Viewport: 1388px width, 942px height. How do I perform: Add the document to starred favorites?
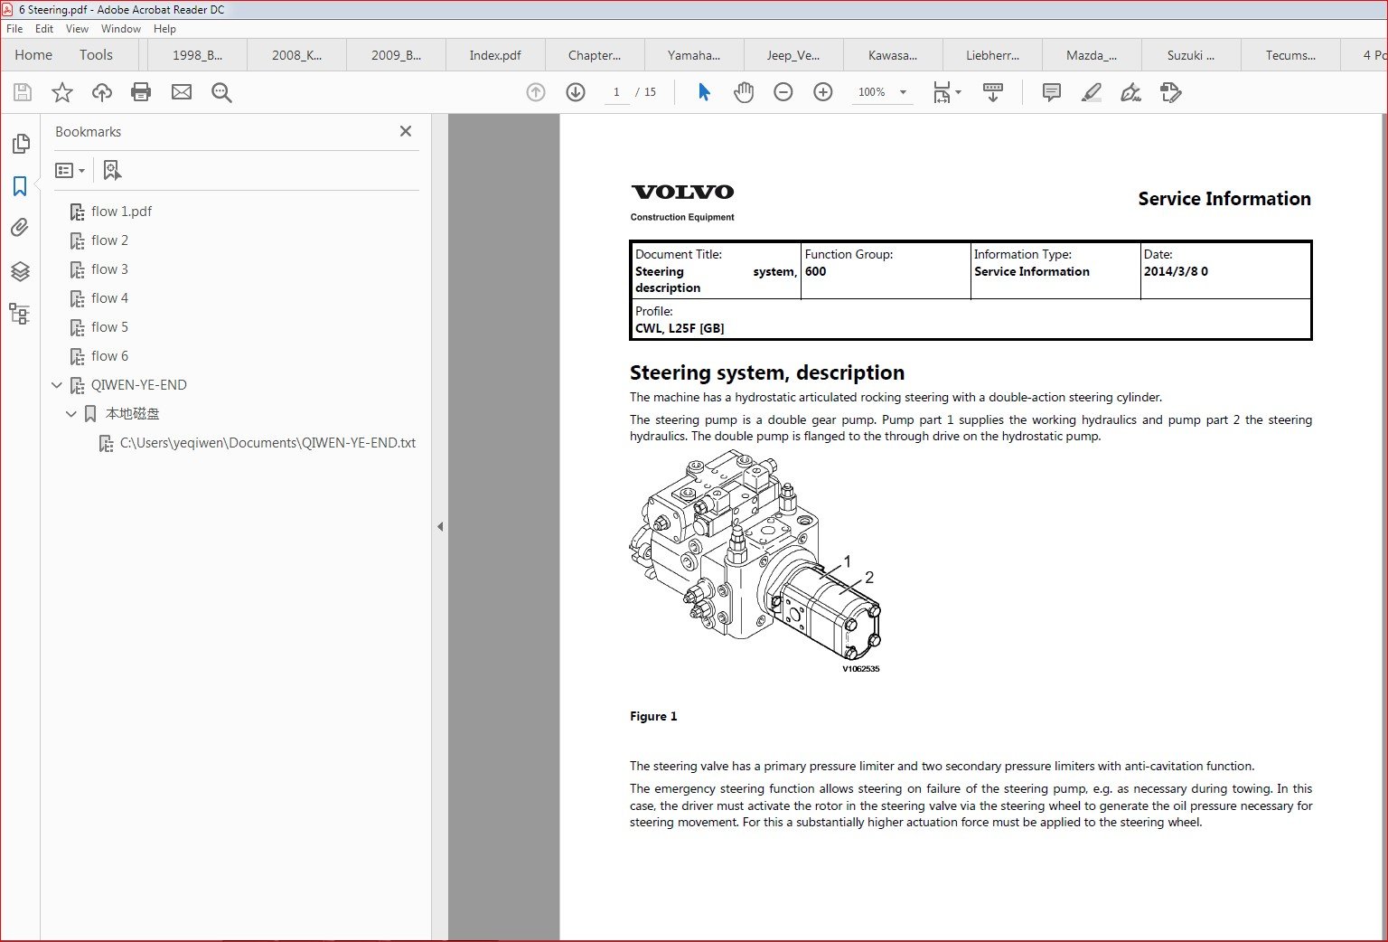(x=62, y=92)
